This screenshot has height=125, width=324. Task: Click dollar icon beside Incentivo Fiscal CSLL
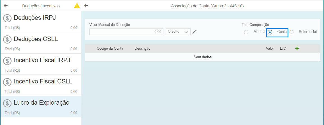tap(7, 82)
